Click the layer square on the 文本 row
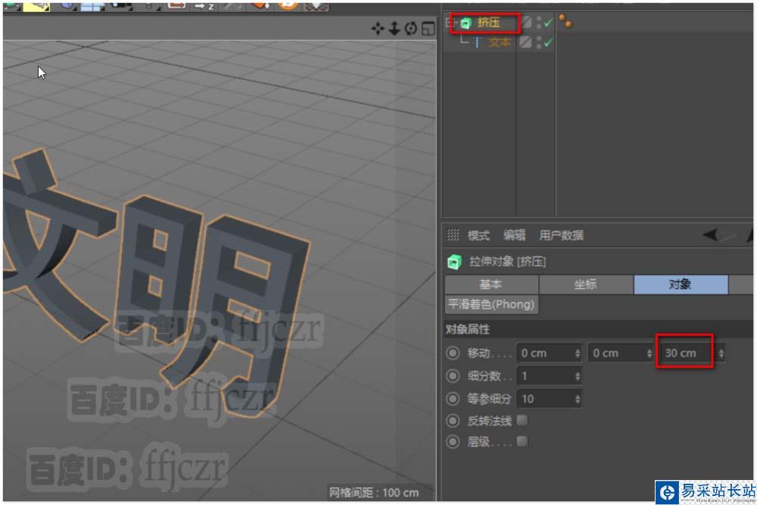 pyautogui.click(x=526, y=42)
